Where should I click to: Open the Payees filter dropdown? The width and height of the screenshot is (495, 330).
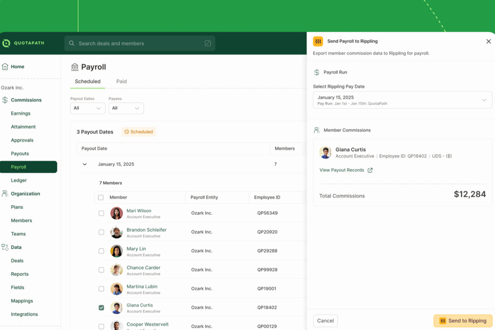(x=126, y=108)
